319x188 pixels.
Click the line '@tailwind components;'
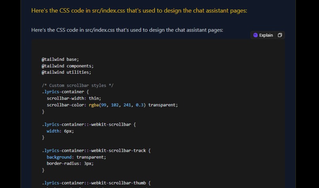68,66
